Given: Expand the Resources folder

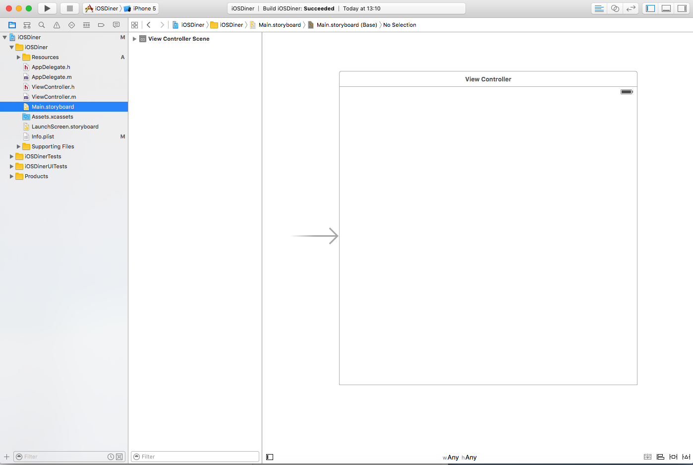Looking at the screenshot, I should point(18,57).
